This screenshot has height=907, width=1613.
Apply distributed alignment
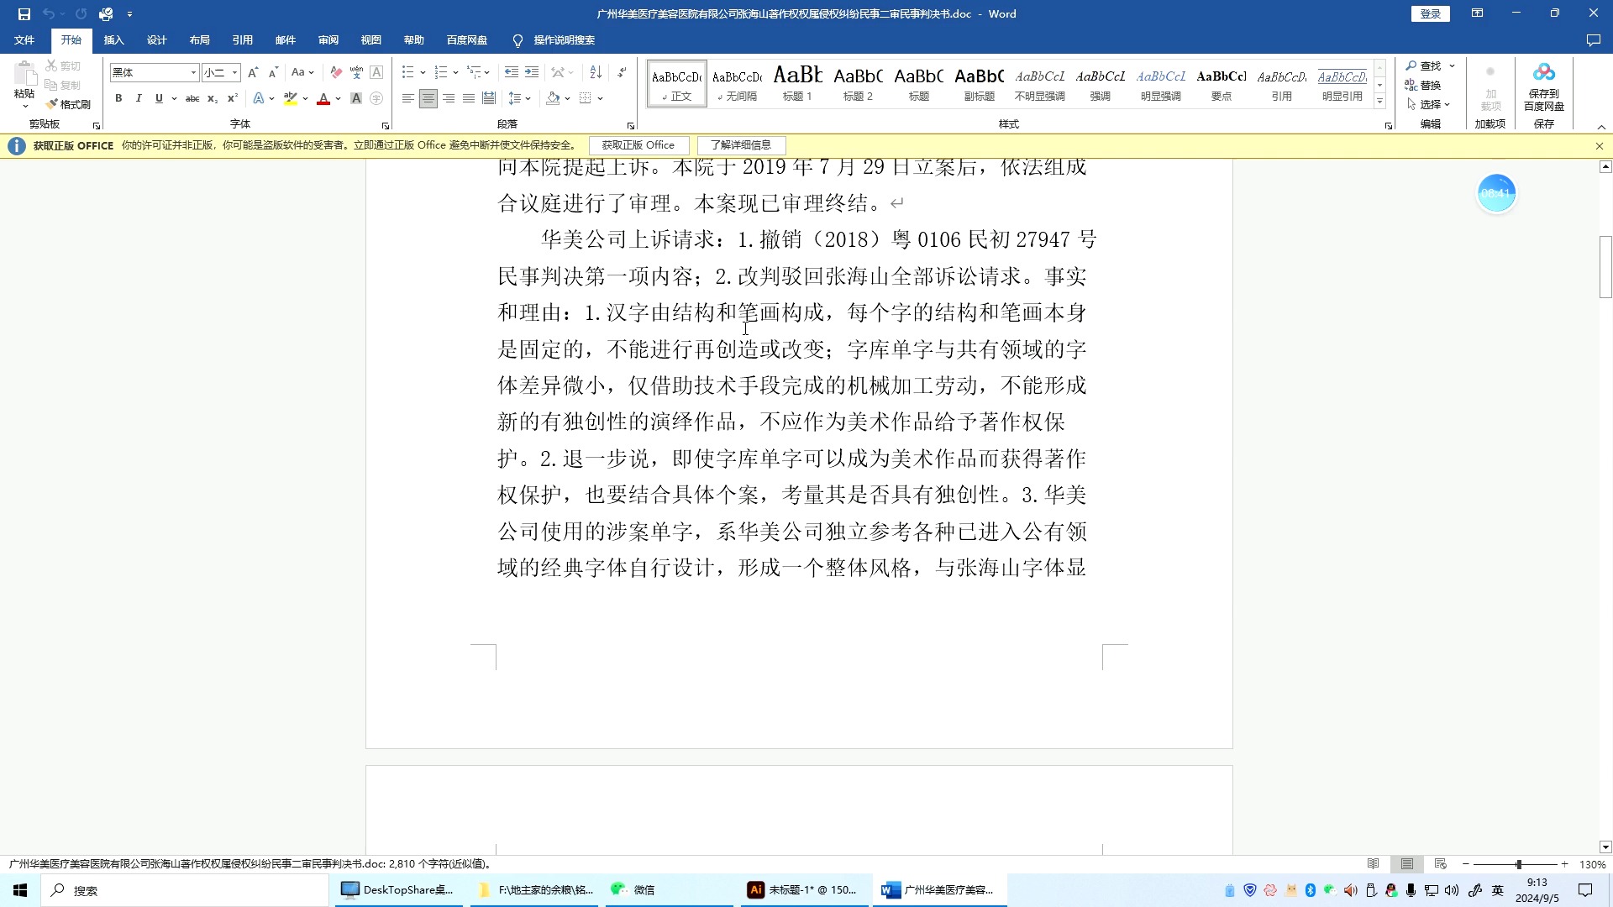(x=489, y=98)
